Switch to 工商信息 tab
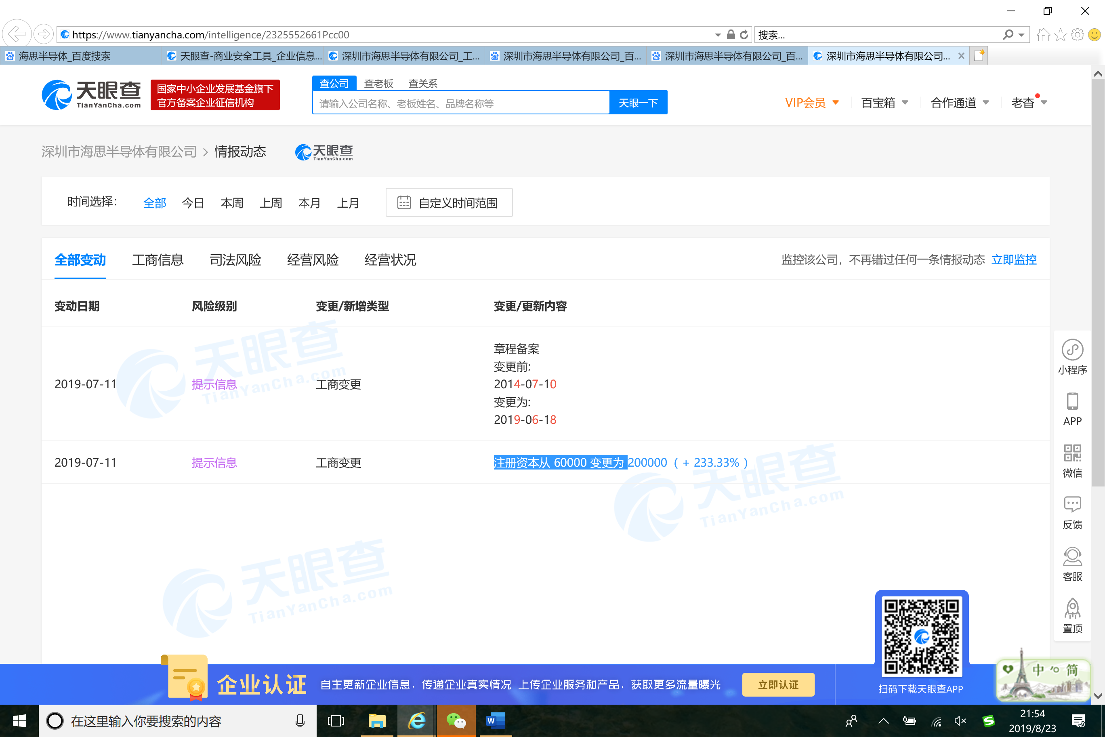This screenshot has height=737, width=1105. pos(158,259)
